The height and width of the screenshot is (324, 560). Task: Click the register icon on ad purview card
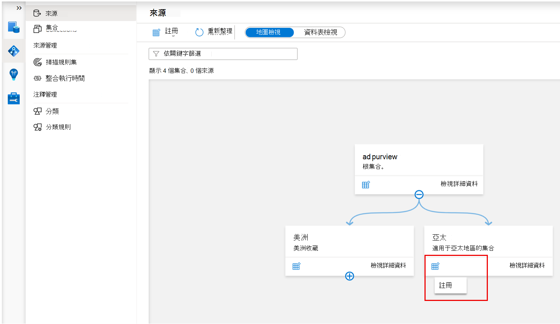tap(366, 185)
